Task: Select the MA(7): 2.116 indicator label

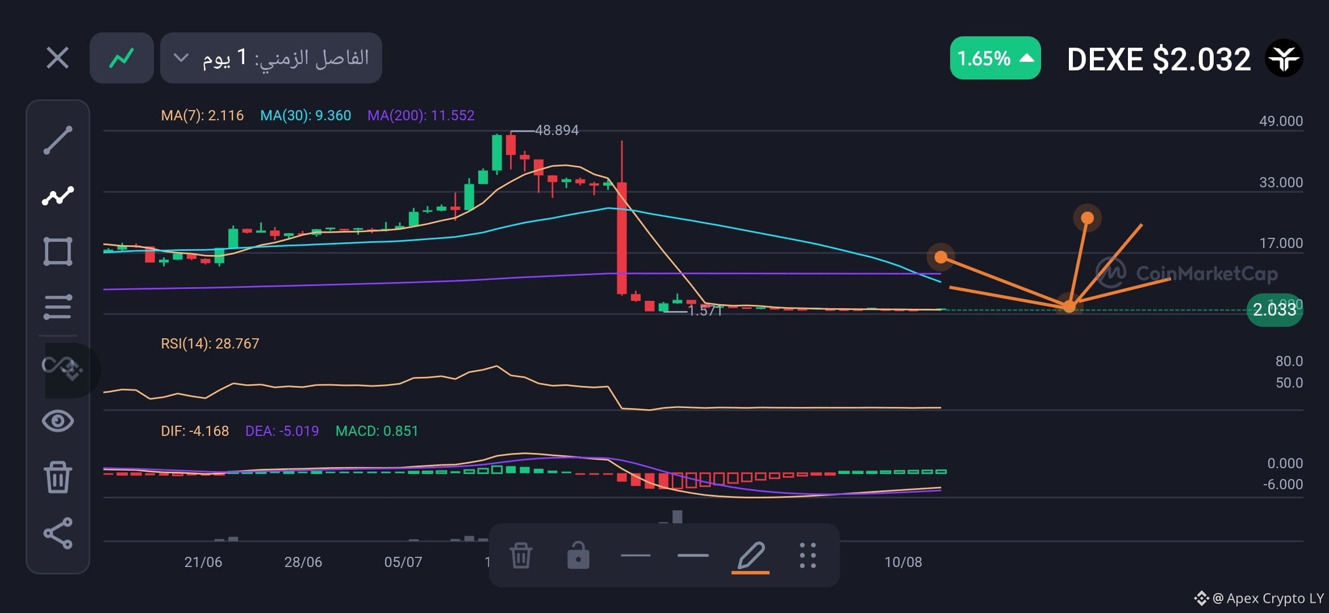Action: click(x=202, y=115)
